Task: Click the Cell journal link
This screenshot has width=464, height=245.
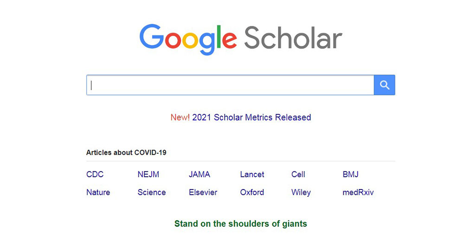Action: (298, 174)
